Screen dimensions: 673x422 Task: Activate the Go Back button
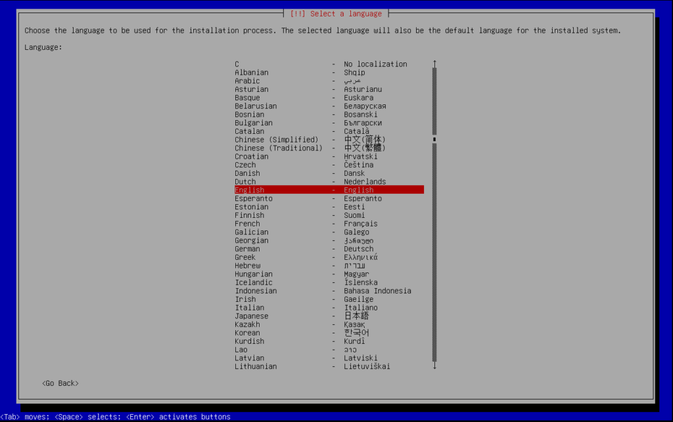(59, 383)
